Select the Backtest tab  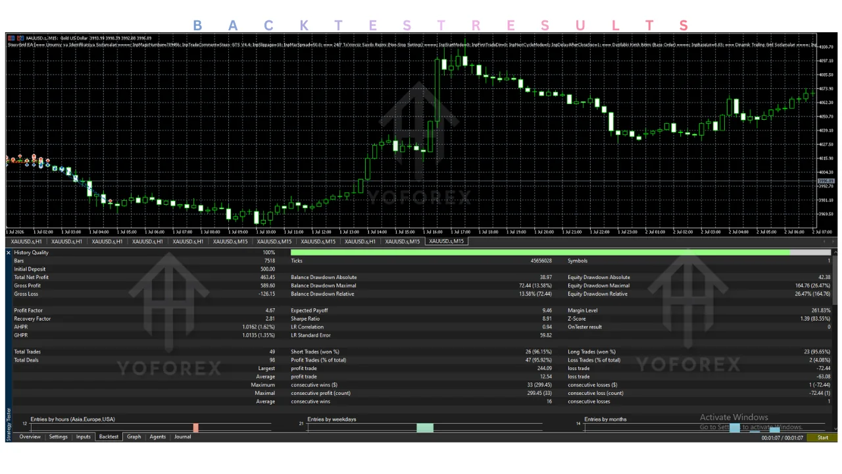pos(109,436)
